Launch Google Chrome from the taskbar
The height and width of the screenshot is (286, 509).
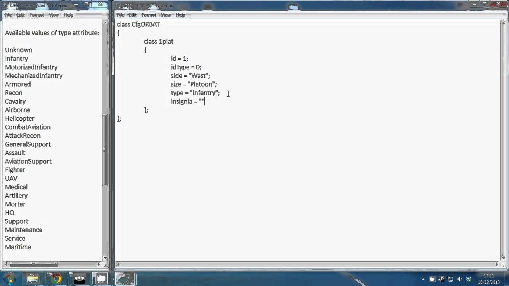56,278
